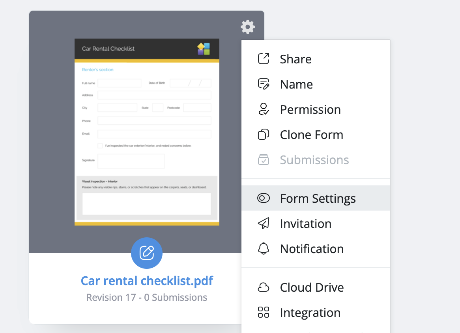Click the Share icon in the menu
Screen dimensions: 460x333
click(x=263, y=59)
